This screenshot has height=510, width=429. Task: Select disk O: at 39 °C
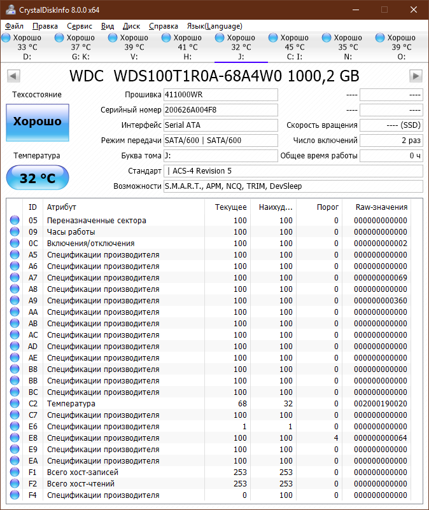click(402, 47)
